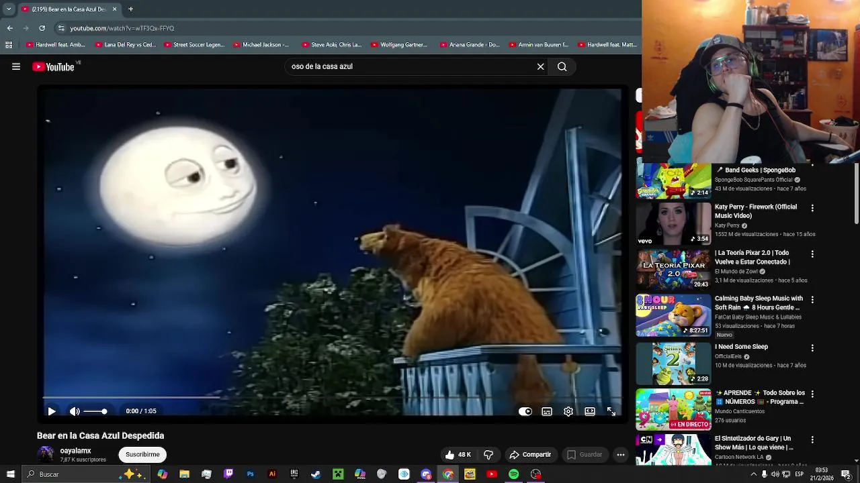Open 'Michael Jackson -...' bookmark
860x483 pixels.
tap(261, 45)
